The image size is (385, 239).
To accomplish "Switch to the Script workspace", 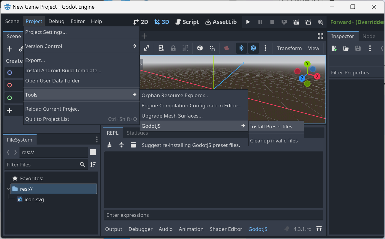I will click(x=187, y=22).
